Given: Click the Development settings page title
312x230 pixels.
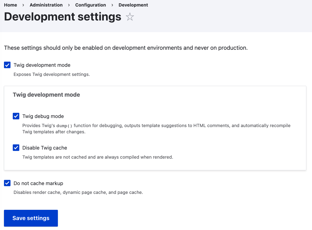Looking at the screenshot, I should [63, 17].
